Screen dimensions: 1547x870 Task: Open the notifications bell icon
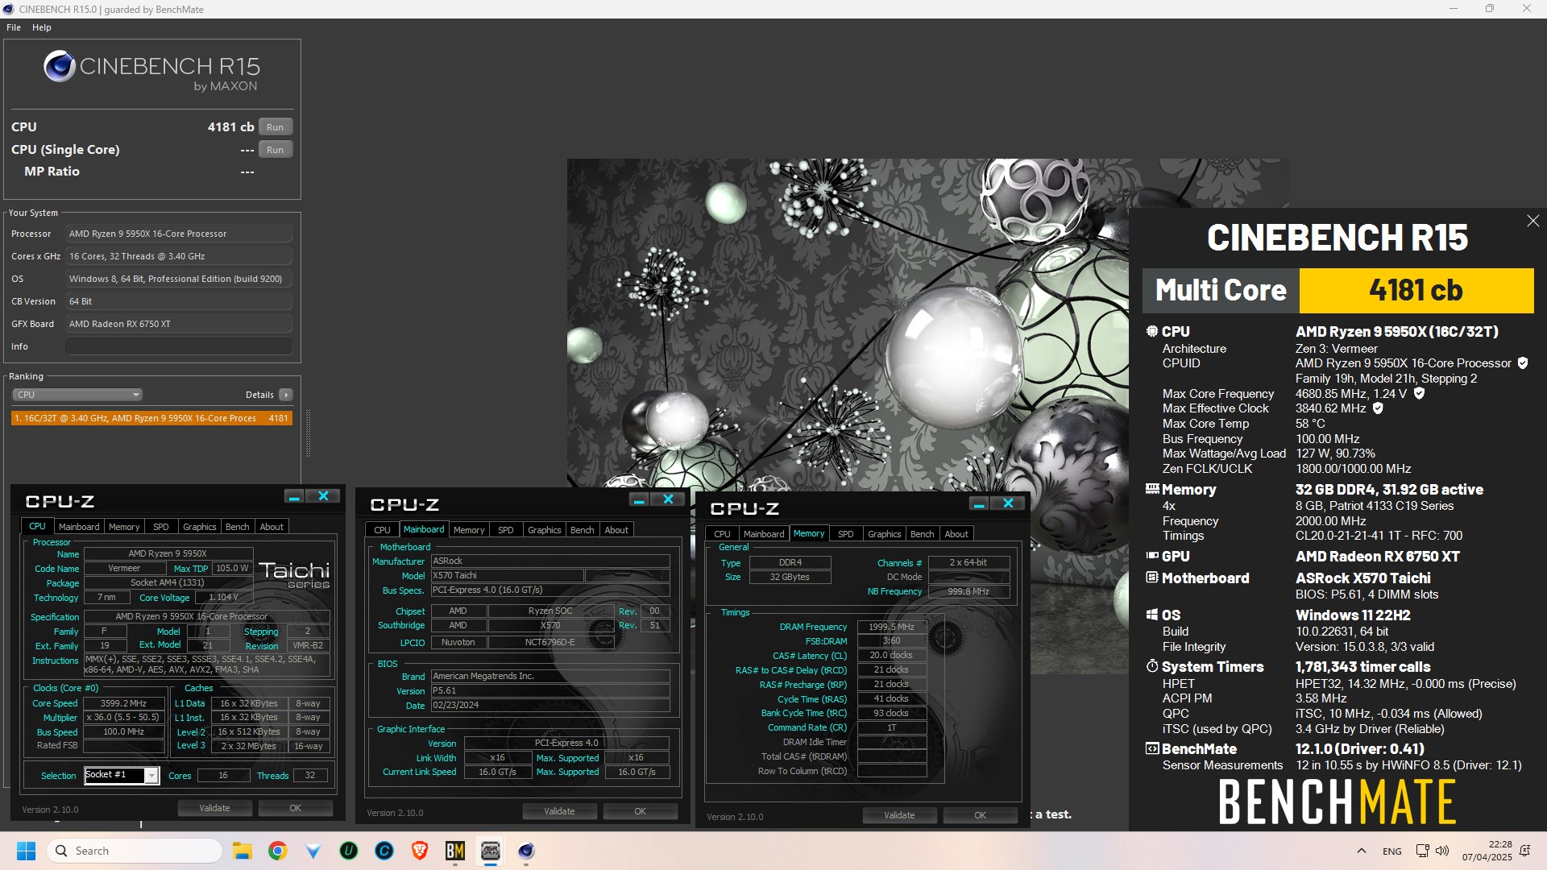1525,851
